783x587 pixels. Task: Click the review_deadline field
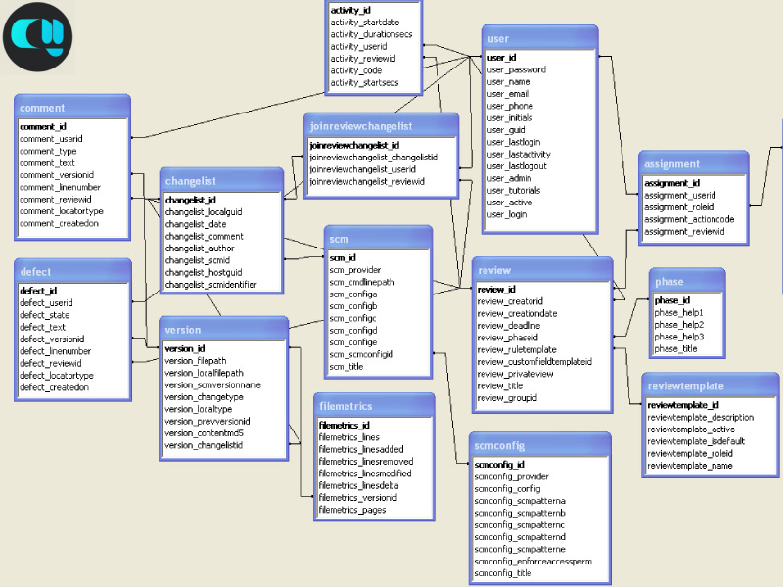point(508,325)
